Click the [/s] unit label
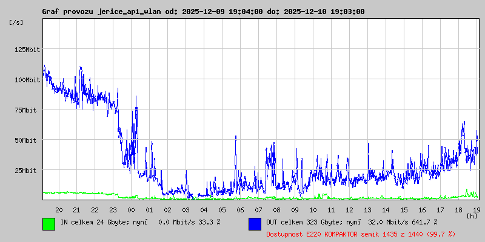485x242 pixels. click(x=16, y=22)
